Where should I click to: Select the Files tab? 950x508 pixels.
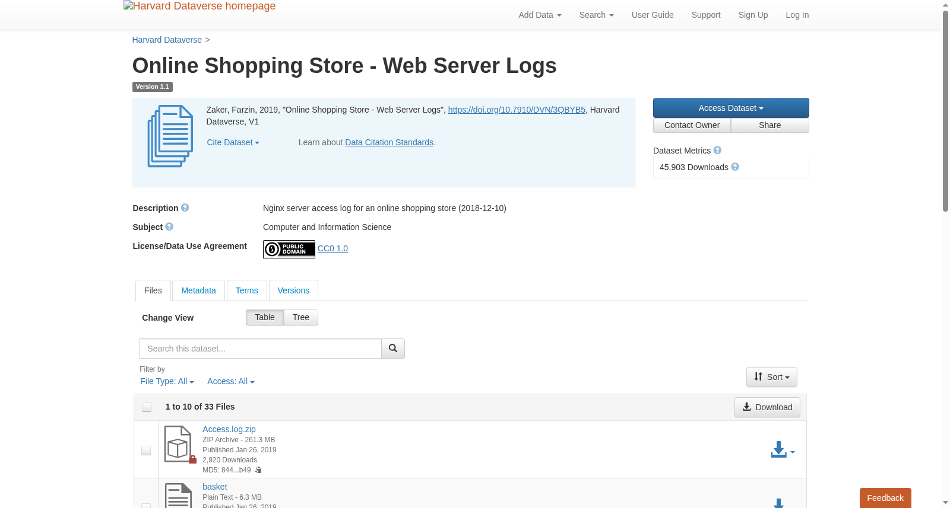pos(153,290)
